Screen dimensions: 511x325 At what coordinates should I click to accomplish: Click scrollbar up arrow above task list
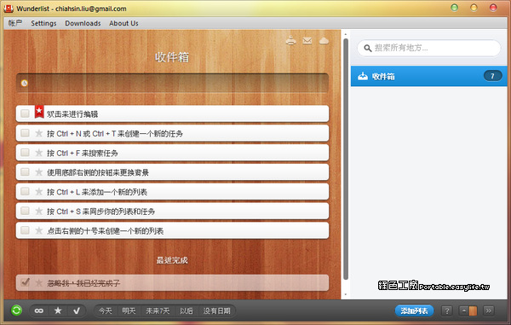pyautogui.click(x=346, y=34)
